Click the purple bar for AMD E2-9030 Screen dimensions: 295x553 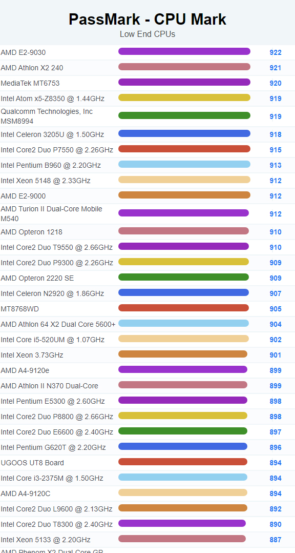click(184, 51)
